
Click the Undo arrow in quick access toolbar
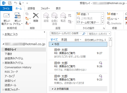pyautogui.click(x=15, y=3)
